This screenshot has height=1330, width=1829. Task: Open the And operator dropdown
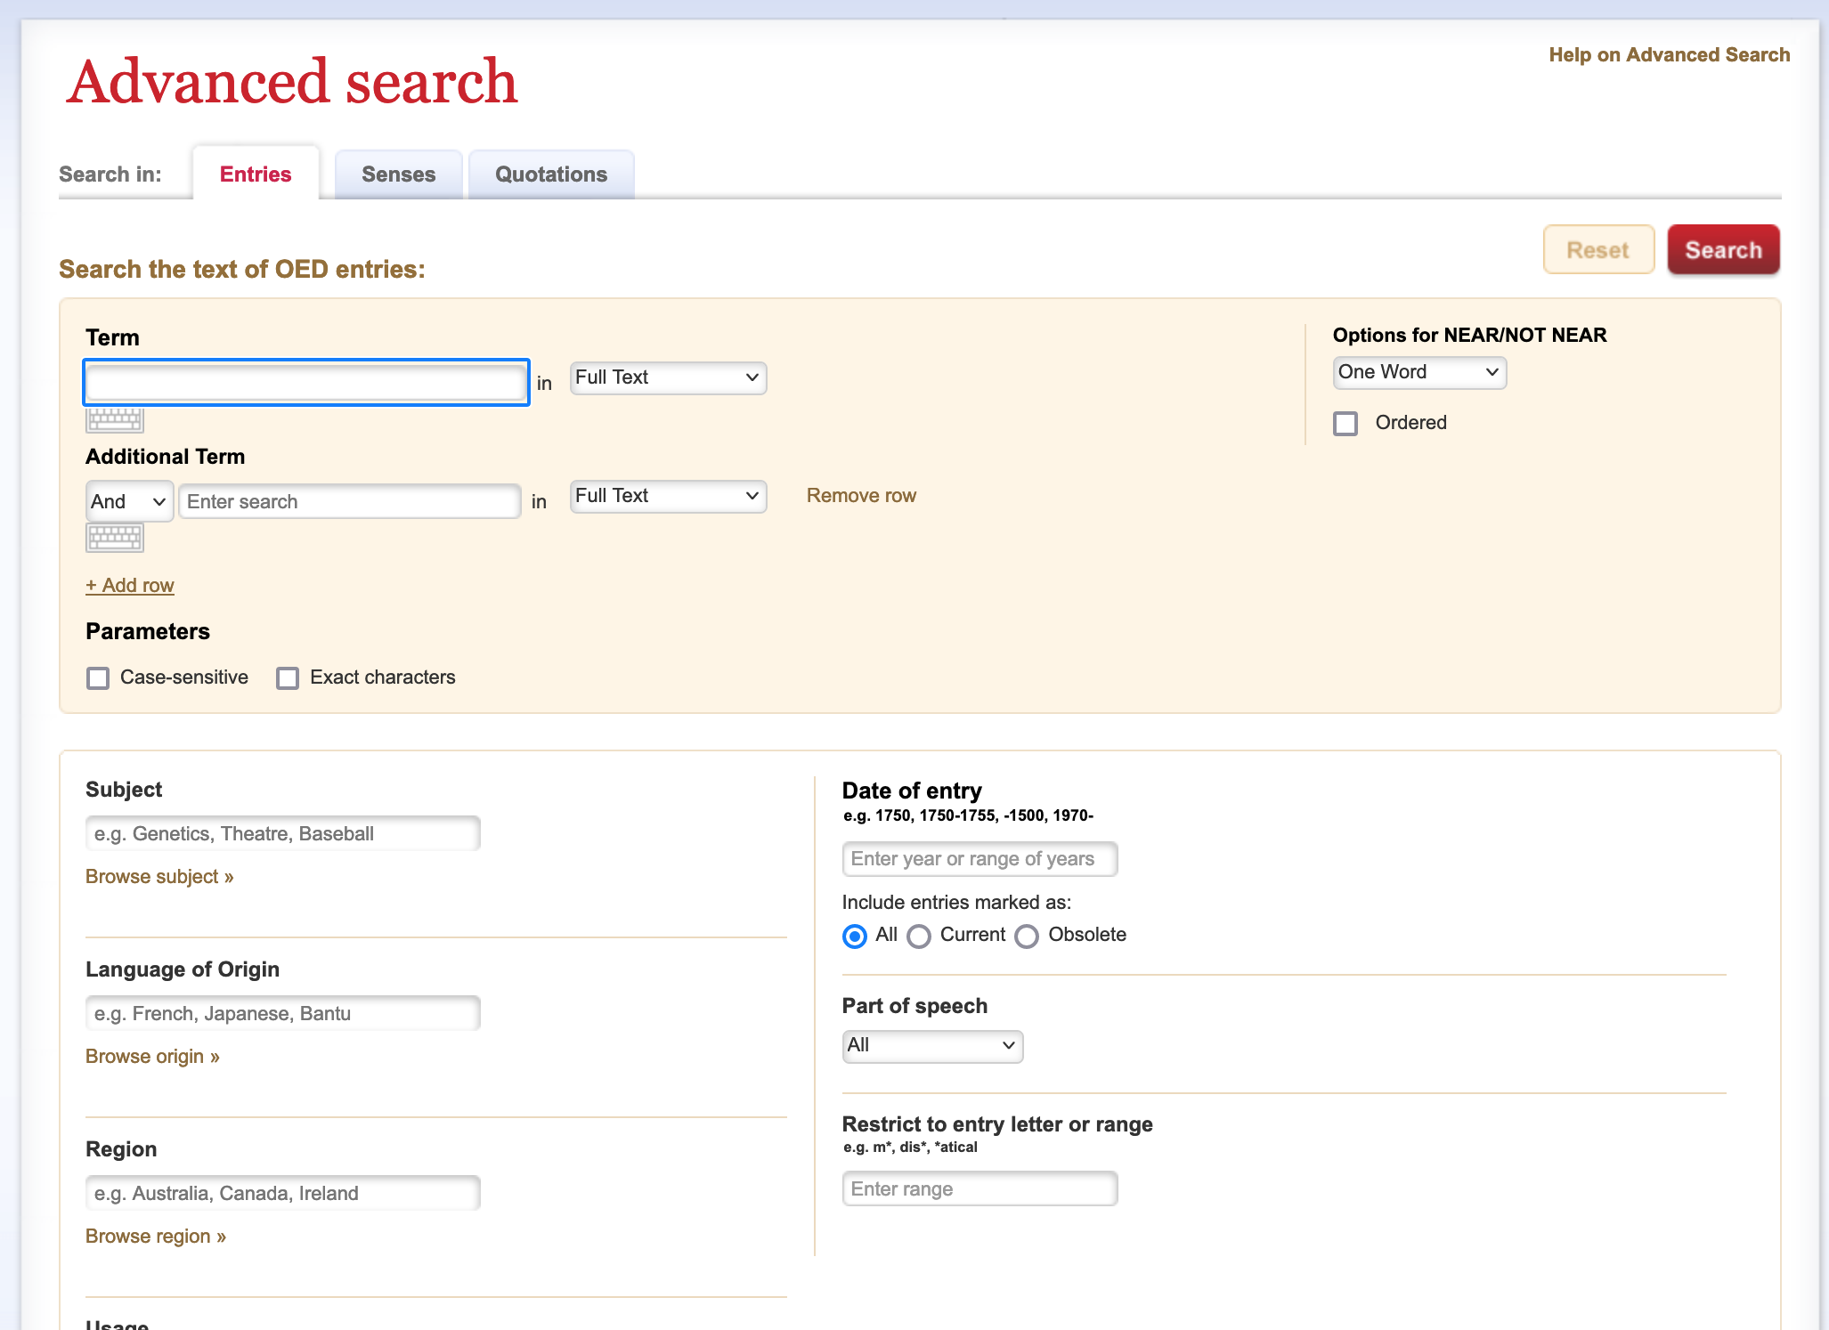tap(129, 501)
